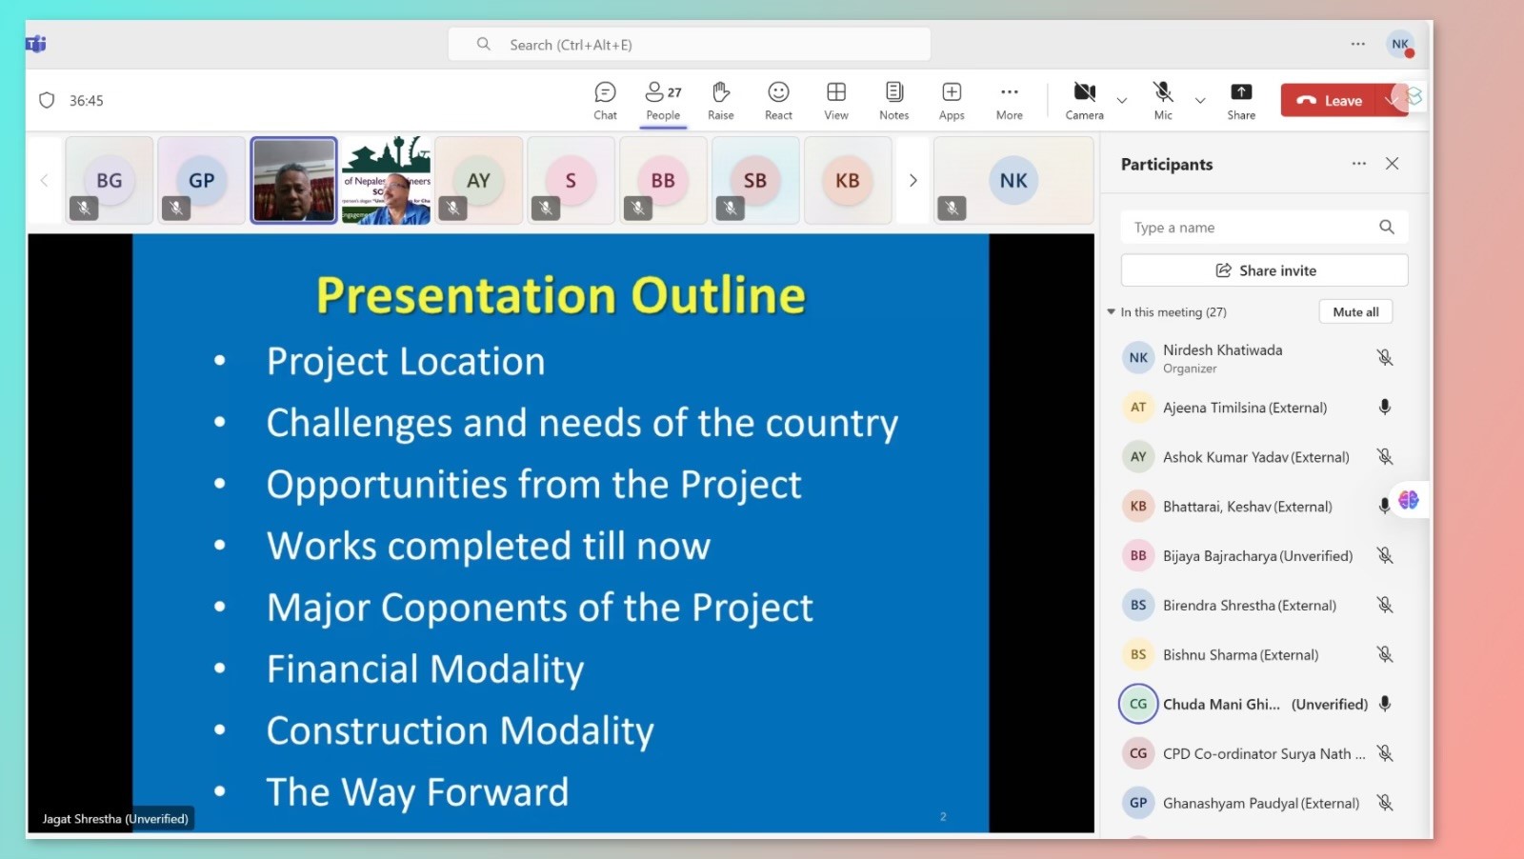
Task: Unmute the Mic in toolbar
Action: tap(1163, 100)
